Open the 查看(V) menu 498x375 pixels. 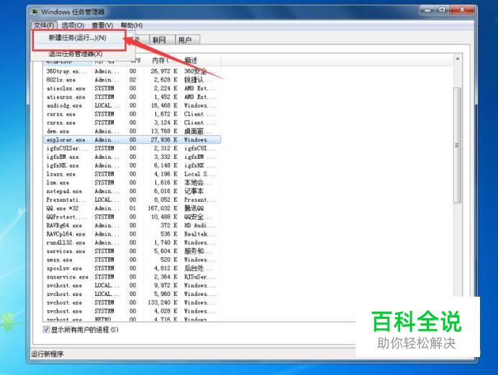102,25
